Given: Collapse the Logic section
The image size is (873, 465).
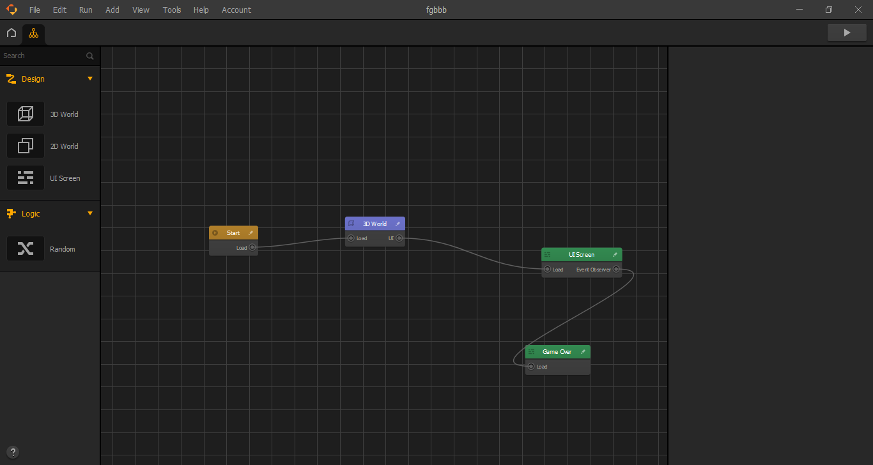Looking at the screenshot, I should pyautogui.click(x=90, y=213).
